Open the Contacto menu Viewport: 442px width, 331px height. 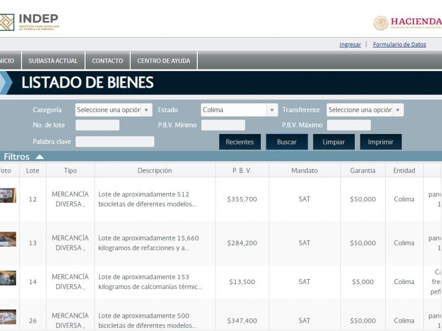click(107, 61)
